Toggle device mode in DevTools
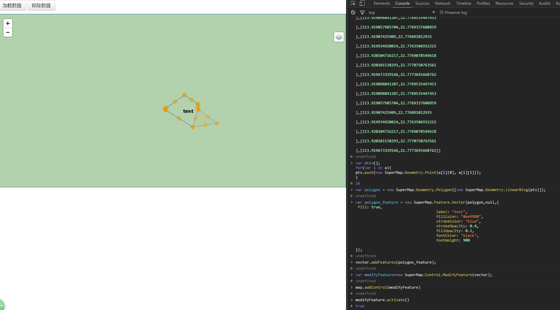560x310 pixels. tap(362, 3)
